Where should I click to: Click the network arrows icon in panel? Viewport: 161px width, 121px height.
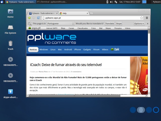(x=116, y=2)
